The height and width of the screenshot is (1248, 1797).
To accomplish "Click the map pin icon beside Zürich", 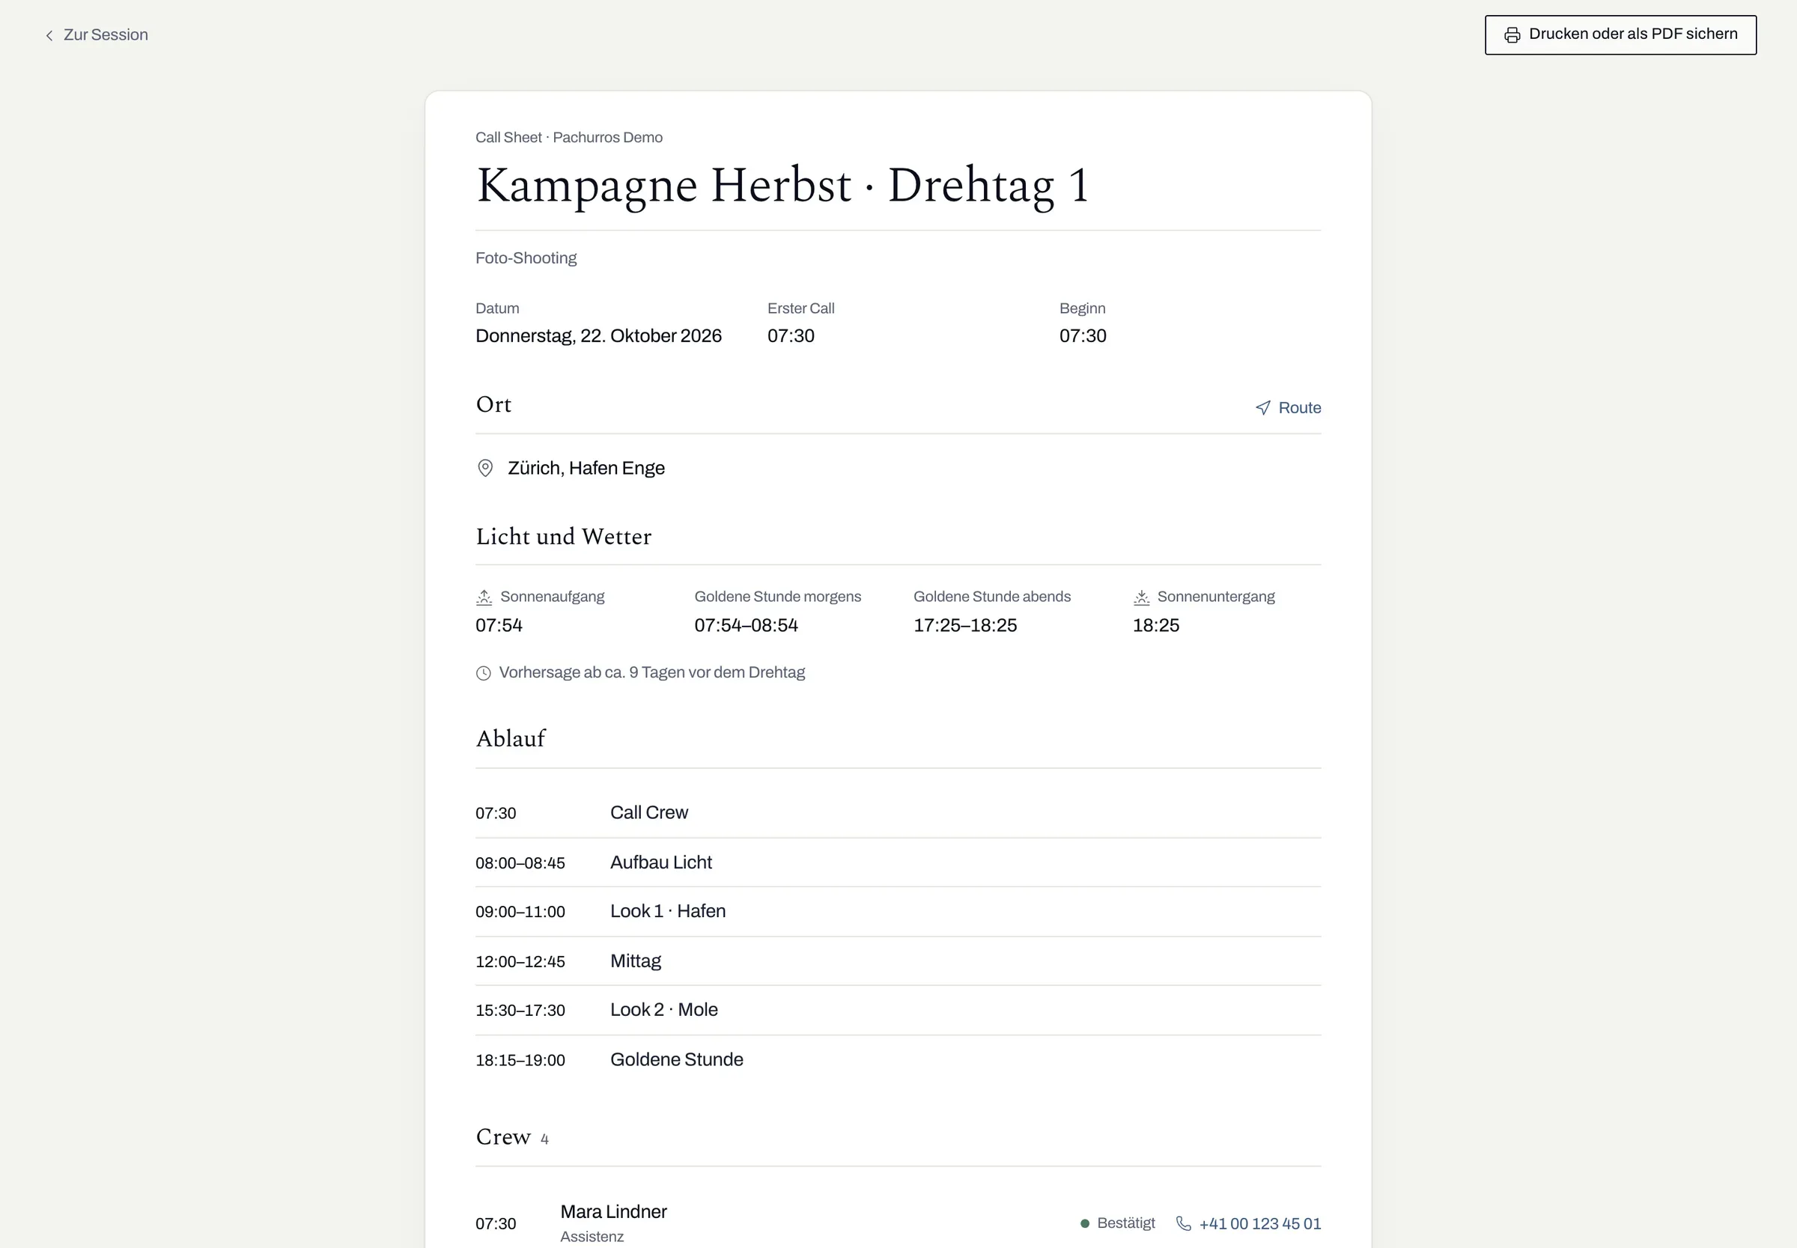I will [485, 468].
